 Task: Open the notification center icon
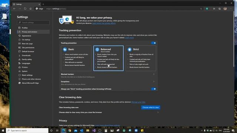233,130
